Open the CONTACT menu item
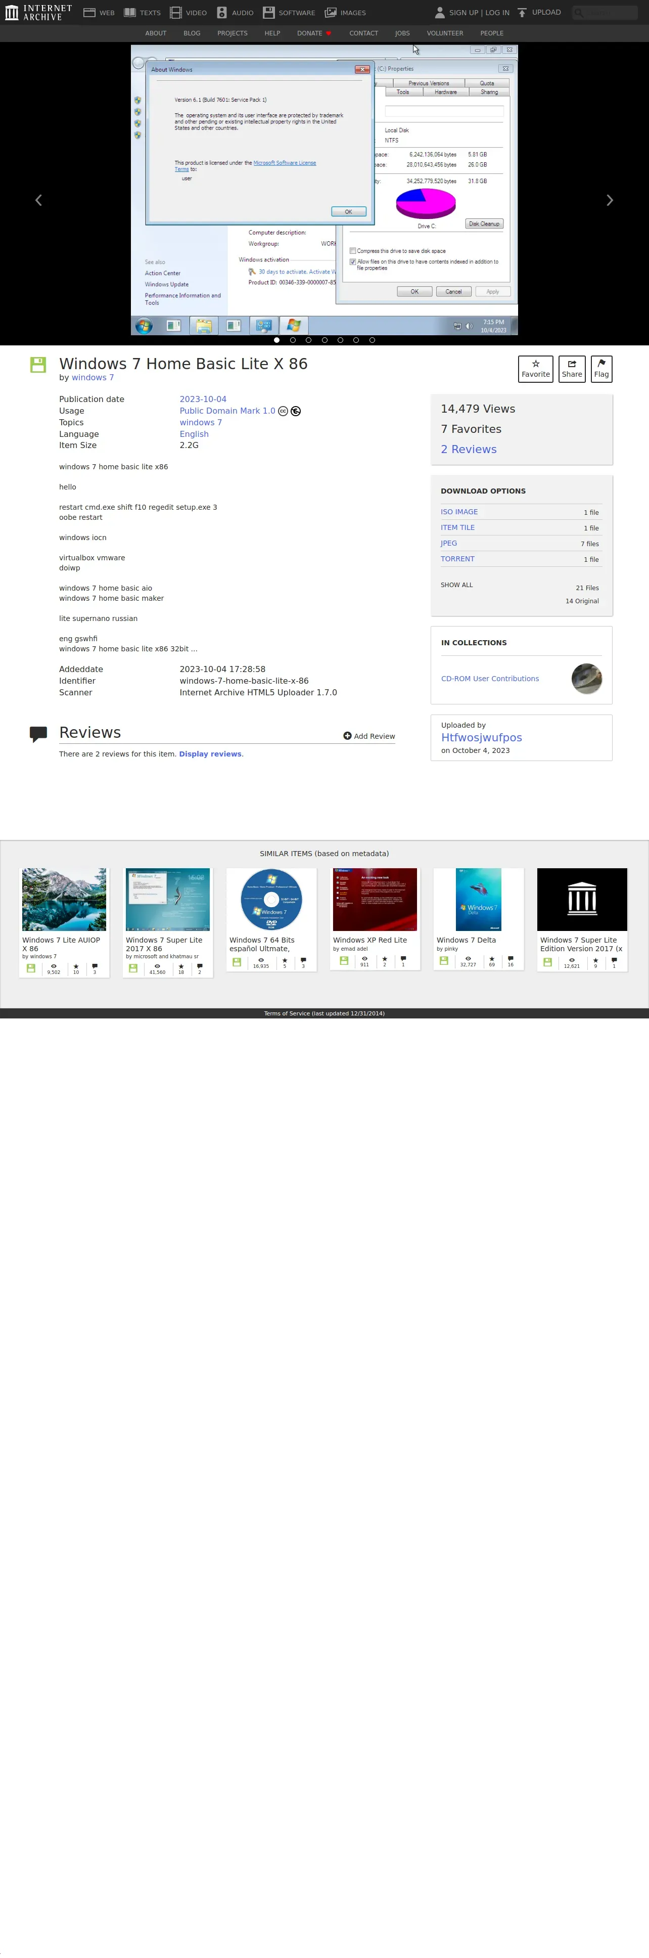The height and width of the screenshot is (1958, 649). 363,33
